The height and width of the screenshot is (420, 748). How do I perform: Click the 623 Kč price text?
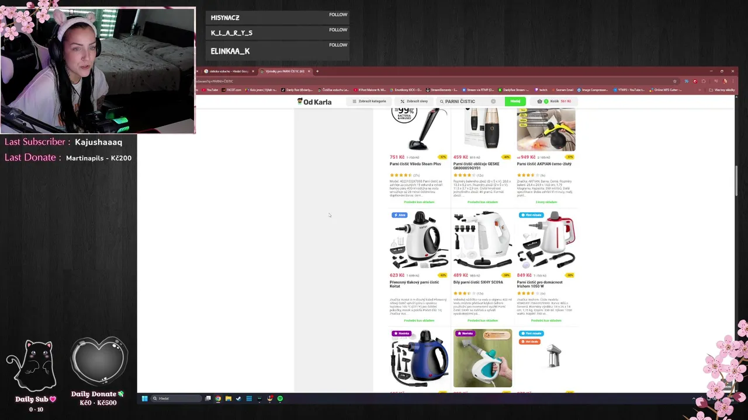click(x=397, y=275)
